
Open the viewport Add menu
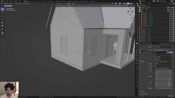[24, 4]
